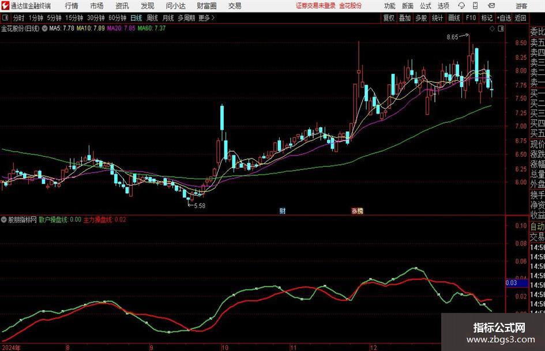Image resolution: width=545 pixels, height=351 pixels.
Task: Click the diamond icon at chart top right
Action: 492,29
